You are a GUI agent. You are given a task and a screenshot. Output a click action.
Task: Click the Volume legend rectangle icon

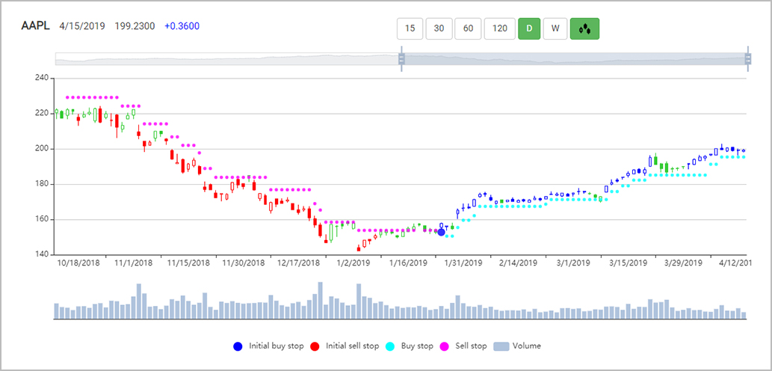pyautogui.click(x=501, y=346)
